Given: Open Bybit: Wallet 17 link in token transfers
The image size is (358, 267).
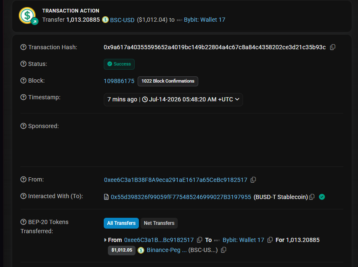Looking at the screenshot, I should [243, 240].
